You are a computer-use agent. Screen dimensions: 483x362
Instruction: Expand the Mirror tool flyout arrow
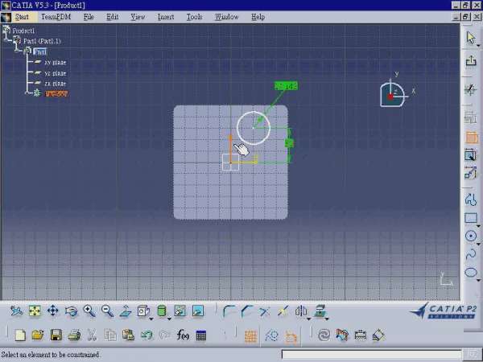tap(308, 319)
